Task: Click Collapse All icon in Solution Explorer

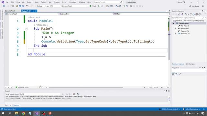Action: [196, 14]
